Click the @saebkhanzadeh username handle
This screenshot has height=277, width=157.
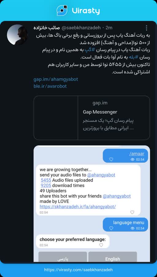coord(81,28)
